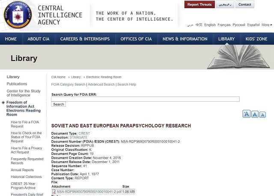Switch language to Français
Screen dimensions: 274x196
pyautogui.click(x=224, y=25)
